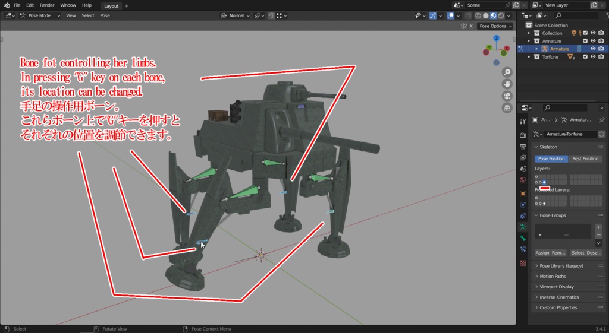Open the Object properties tab (orange square)
Image resolution: width=609 pixels, height=333 pixels.
(x=523, y=194)
